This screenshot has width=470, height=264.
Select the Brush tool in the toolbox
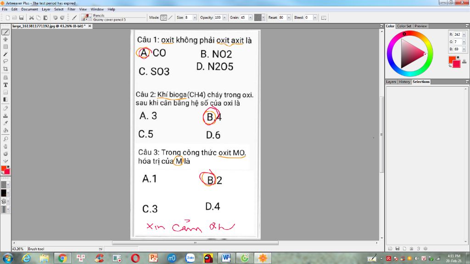point(6,32)
